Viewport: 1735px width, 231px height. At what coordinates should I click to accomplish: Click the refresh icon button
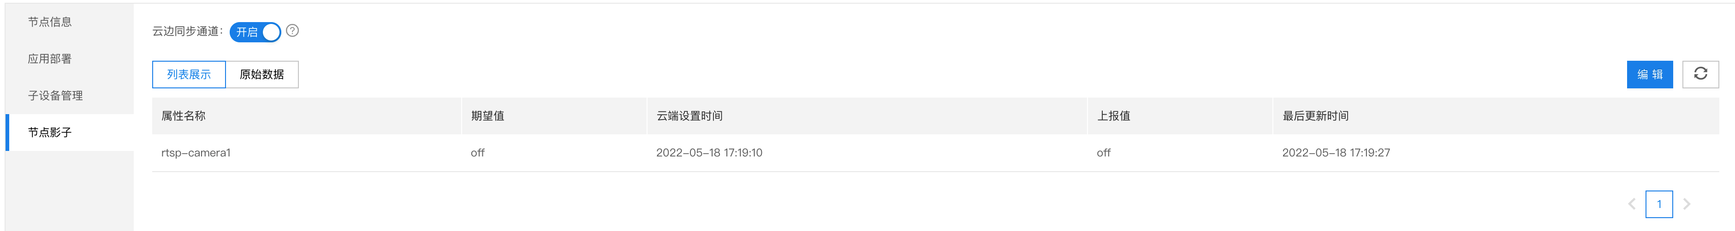pyautogui.click(x=1700, y=74)
